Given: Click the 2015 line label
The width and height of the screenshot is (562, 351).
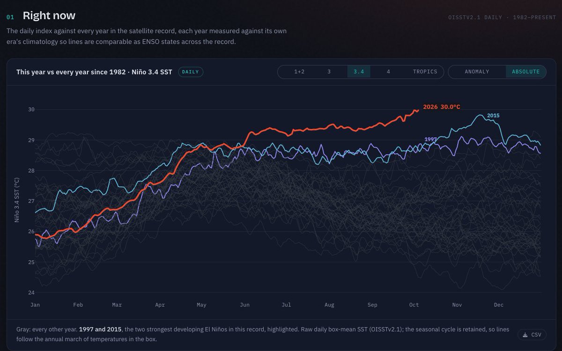Looking at the screenshot, I should 493,116.
